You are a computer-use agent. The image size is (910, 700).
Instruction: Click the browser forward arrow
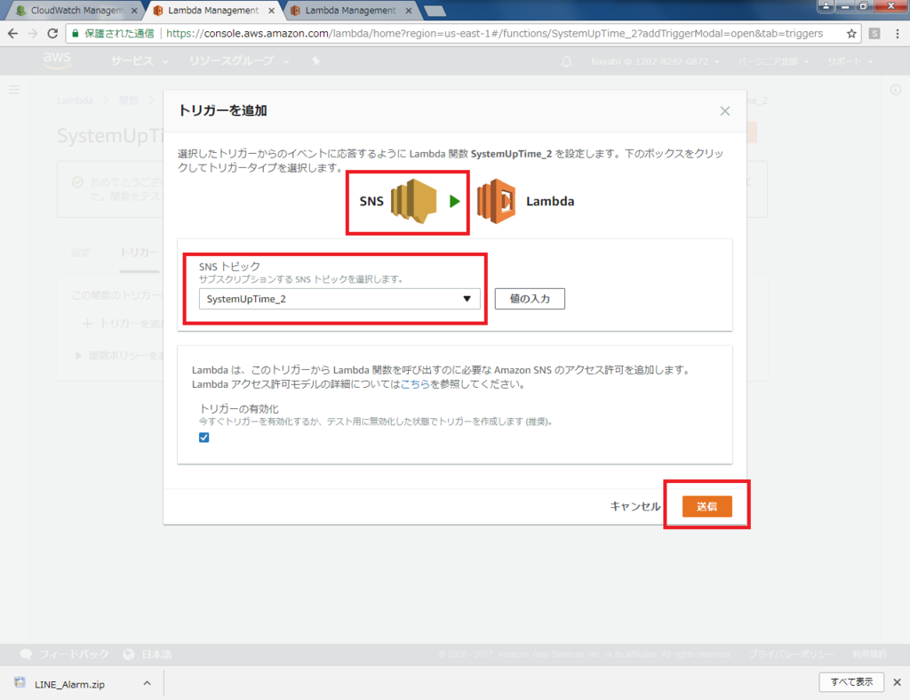click(x=33, y=34)
